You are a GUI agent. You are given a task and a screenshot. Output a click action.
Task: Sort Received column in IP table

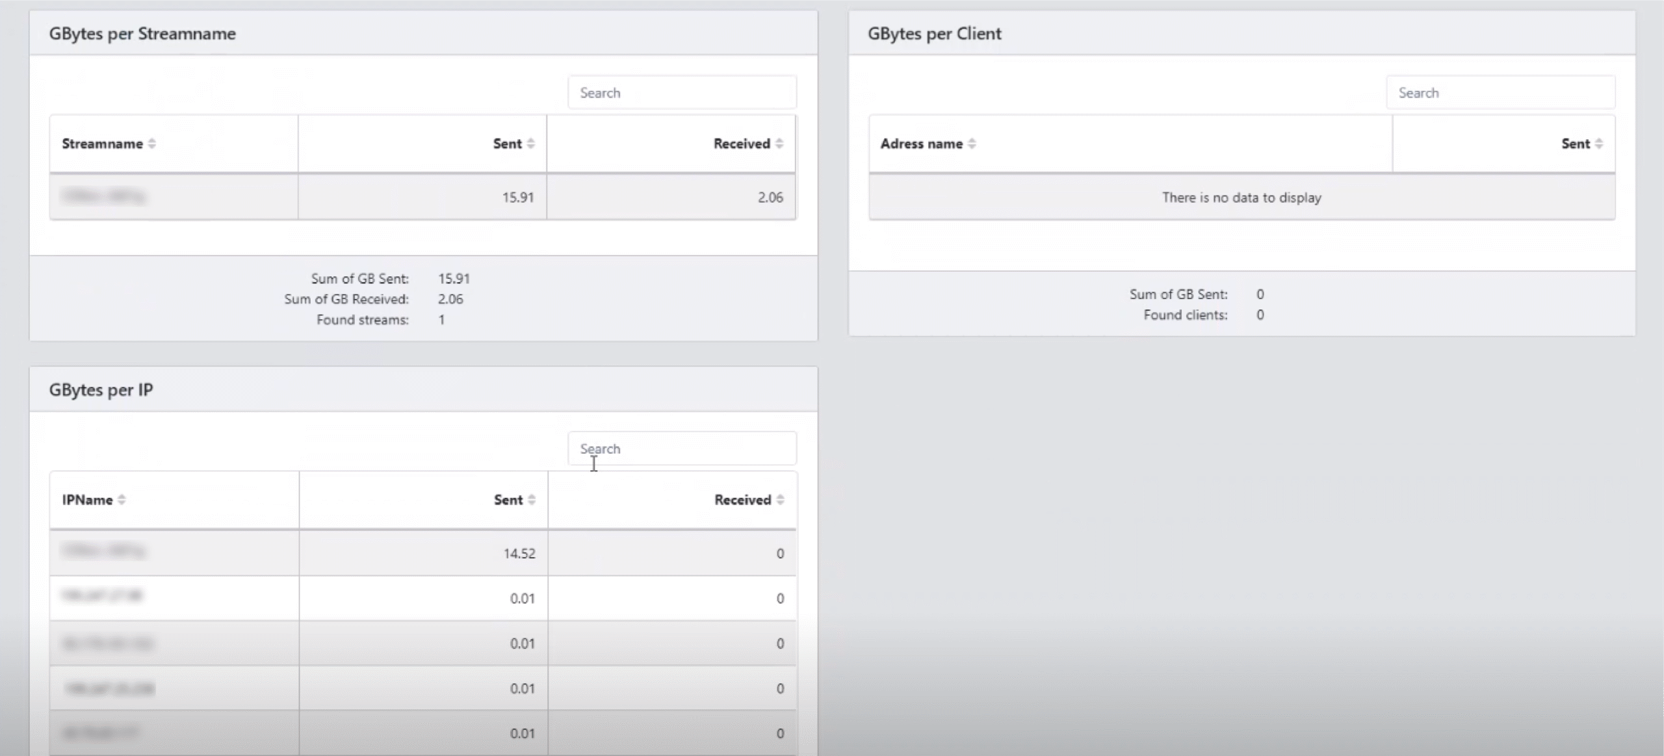[x=780, y=500]
